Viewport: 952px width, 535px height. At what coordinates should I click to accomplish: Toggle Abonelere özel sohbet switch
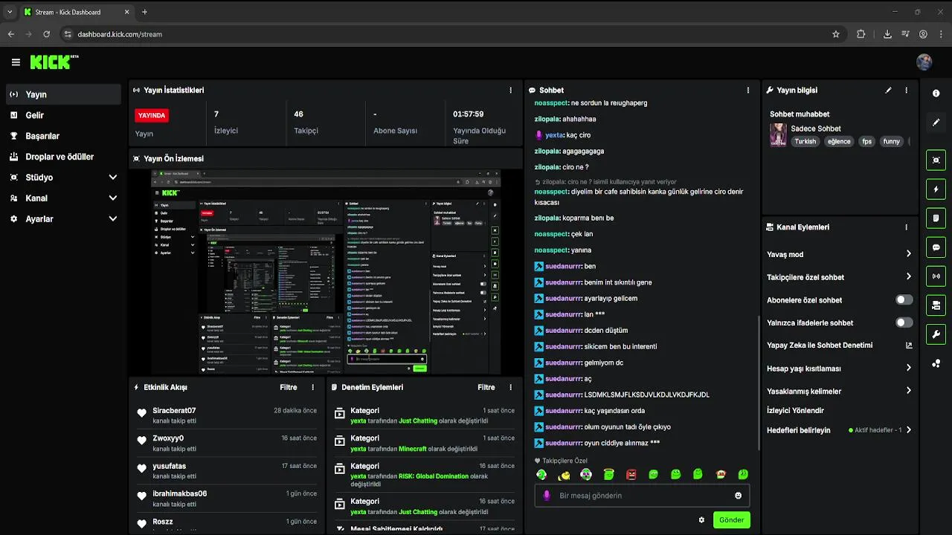[x=904, y=300]
